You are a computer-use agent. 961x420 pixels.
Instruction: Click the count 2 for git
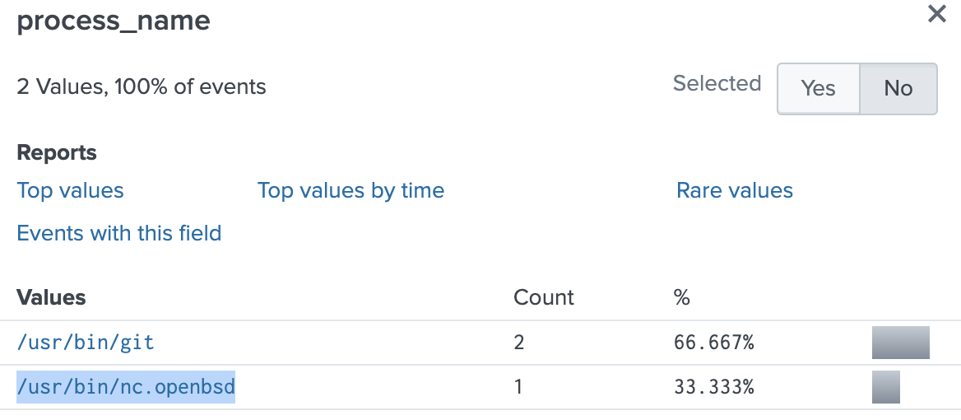click(x=518, y=342)
